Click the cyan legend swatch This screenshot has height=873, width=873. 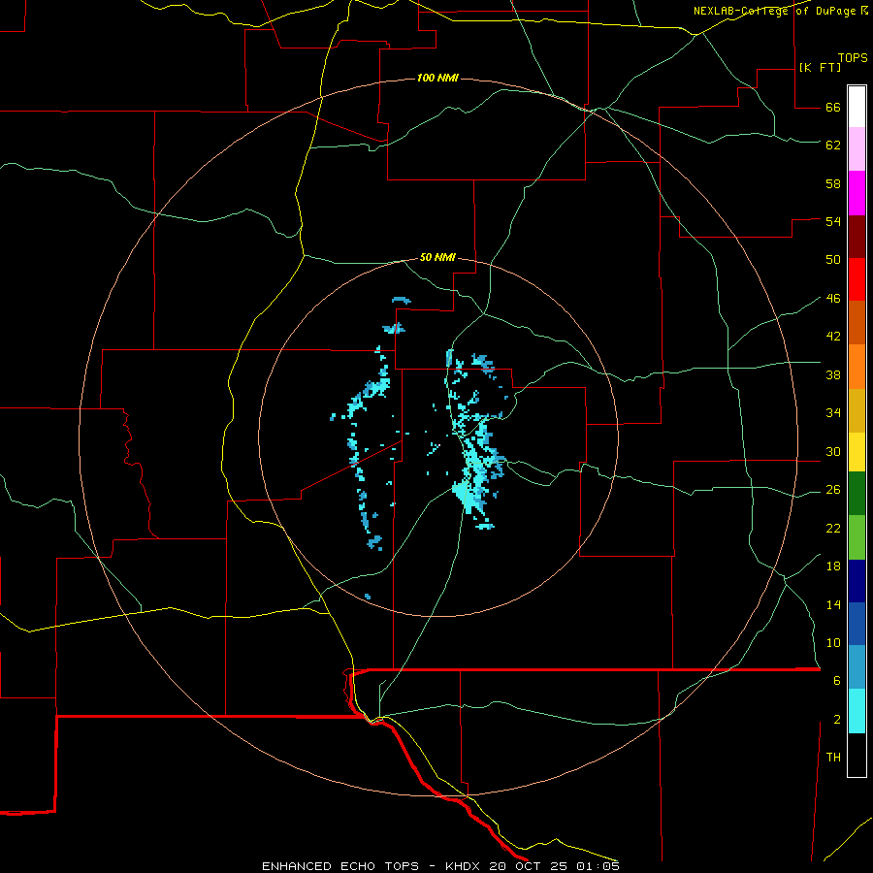[x=857, y=711]
